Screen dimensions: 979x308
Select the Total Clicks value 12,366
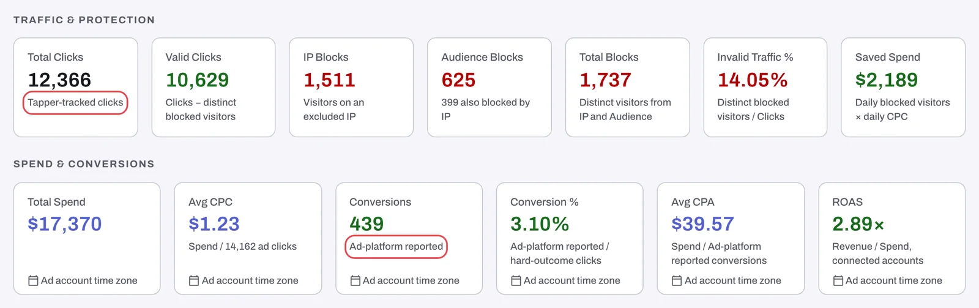pos(59,80)
